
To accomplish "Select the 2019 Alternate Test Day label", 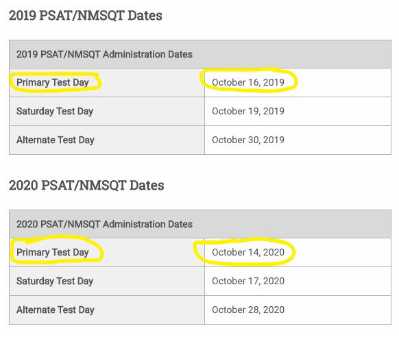I will (56, 140).
